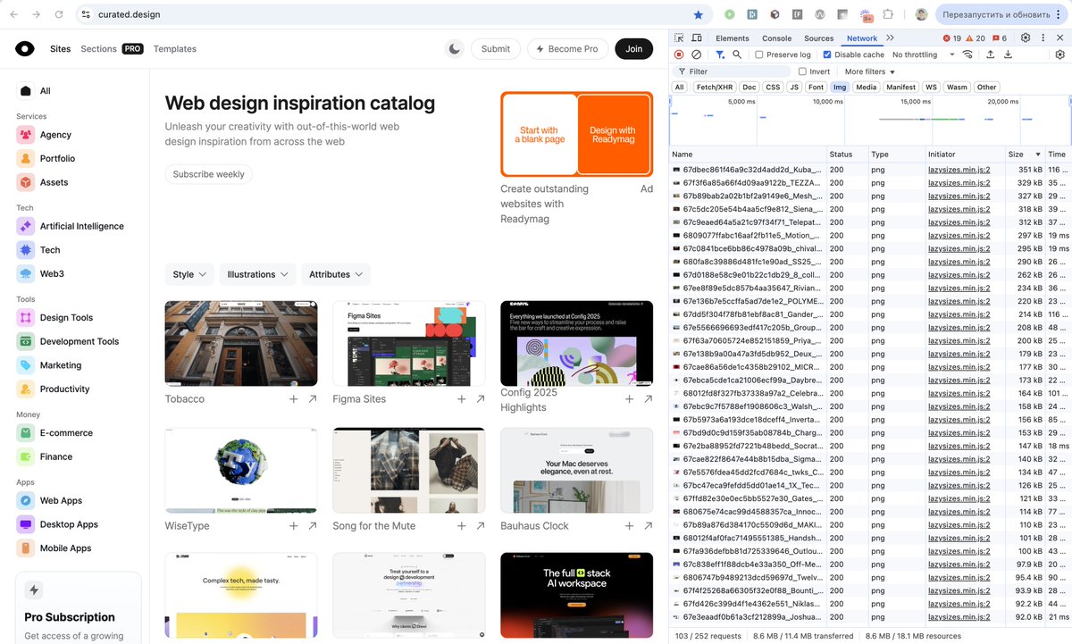Open the main DevTools settings gear
The height and width of the screenshot is (644, 1072).
(x=1026, y=38)
